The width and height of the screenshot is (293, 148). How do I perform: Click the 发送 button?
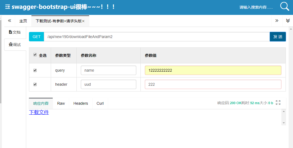tap(278, 37)
